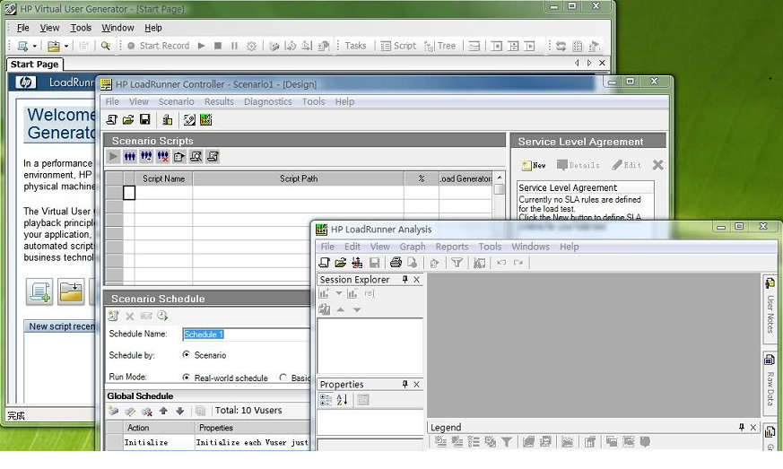Click the Vusers icon in Scenario Scripts toolbar
The width and height of the screenshot is (783, 469).
130,157
